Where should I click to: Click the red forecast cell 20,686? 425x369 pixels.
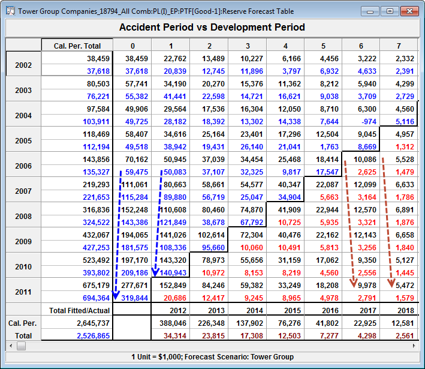[170, 298]
